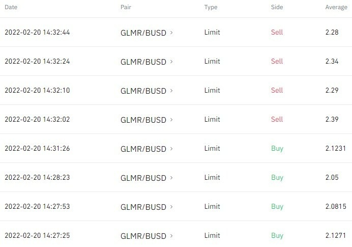Click chevron next to GLMR/BUSD at 14:32:44
The image size is (352, 247).
pyautogui.click(x=171, y=33)
